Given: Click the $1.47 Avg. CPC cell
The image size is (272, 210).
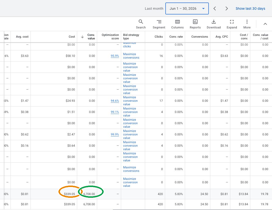Looking at the screenshot, I should coord(224,101).
